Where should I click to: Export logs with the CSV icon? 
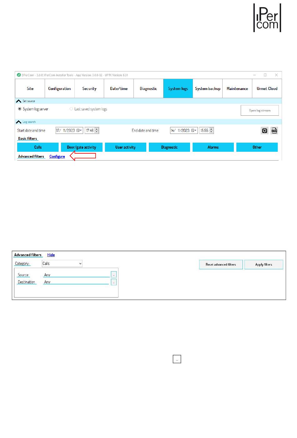click(x=274, y=131)
